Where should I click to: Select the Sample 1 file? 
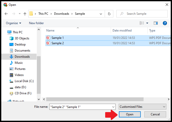108,38
